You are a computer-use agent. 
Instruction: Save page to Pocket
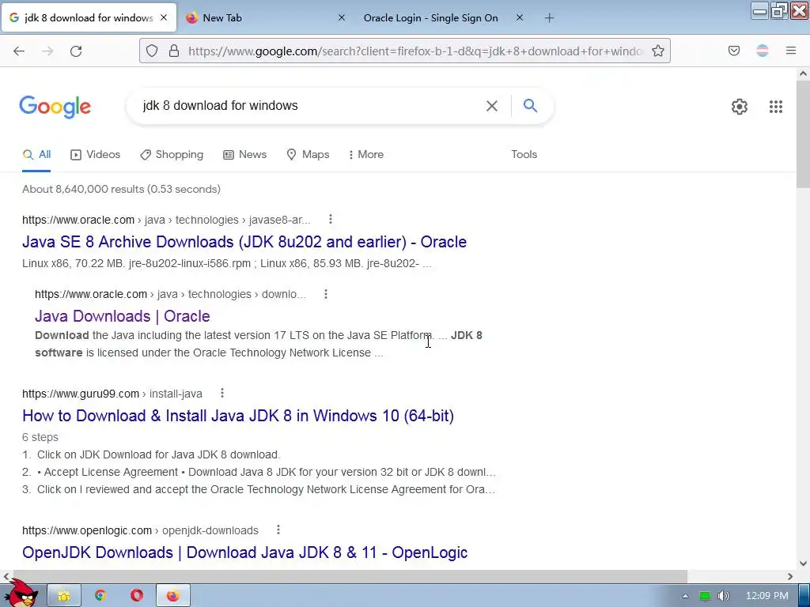(x=734, y=51)
